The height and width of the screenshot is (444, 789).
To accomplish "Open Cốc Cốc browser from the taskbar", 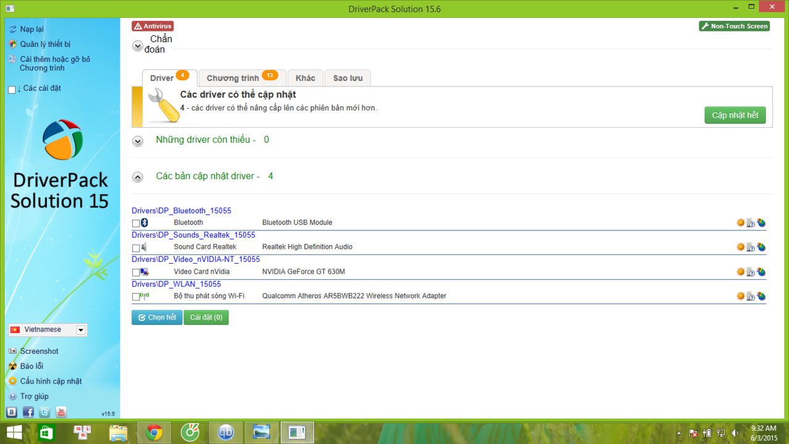I will pyautogui.click(x=190, y=432).
